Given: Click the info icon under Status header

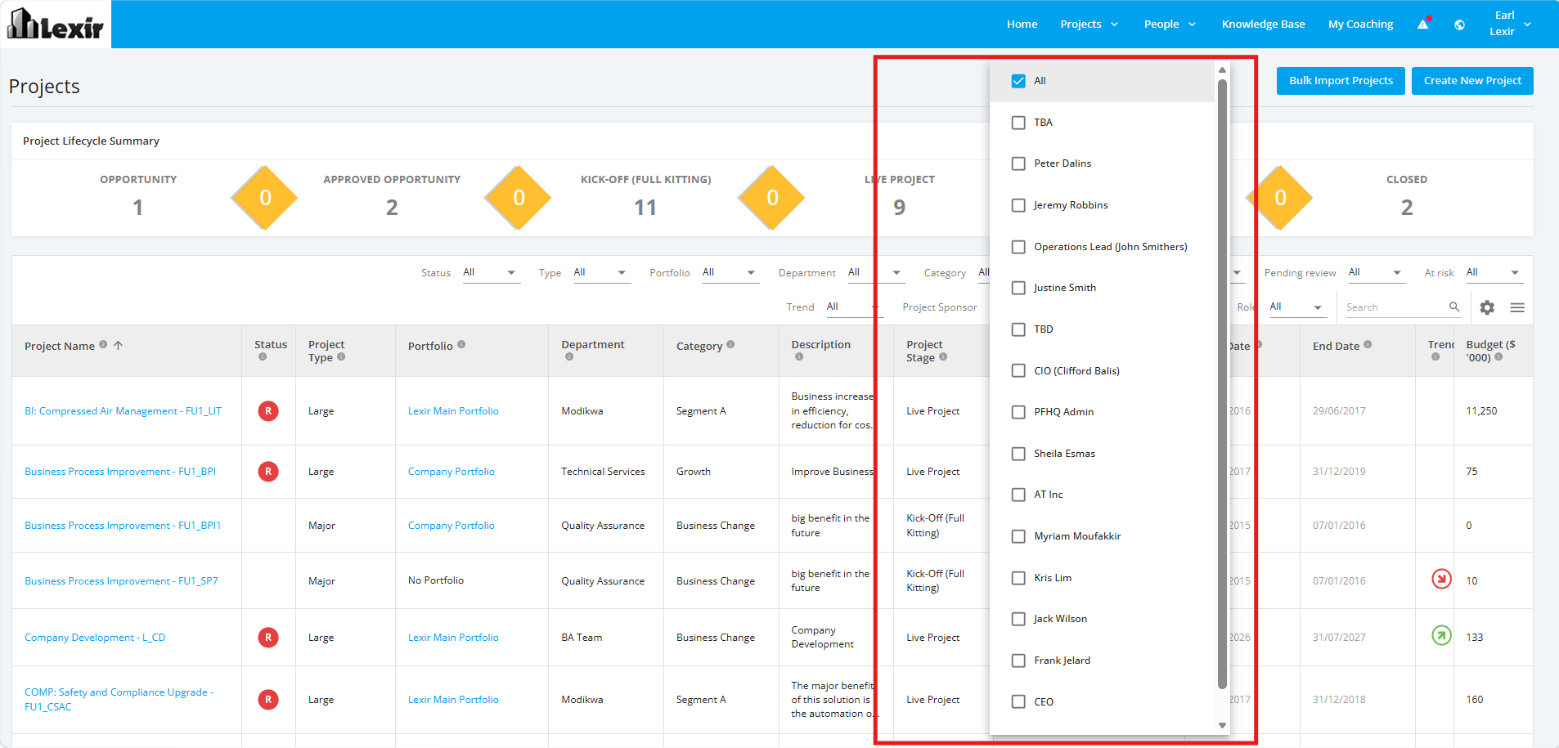Looking at the screenshot, I should pos(262,356).
